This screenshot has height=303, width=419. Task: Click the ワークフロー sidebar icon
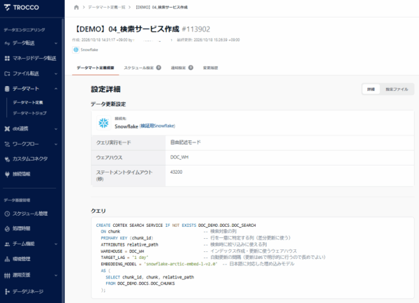tap(7, 145)
